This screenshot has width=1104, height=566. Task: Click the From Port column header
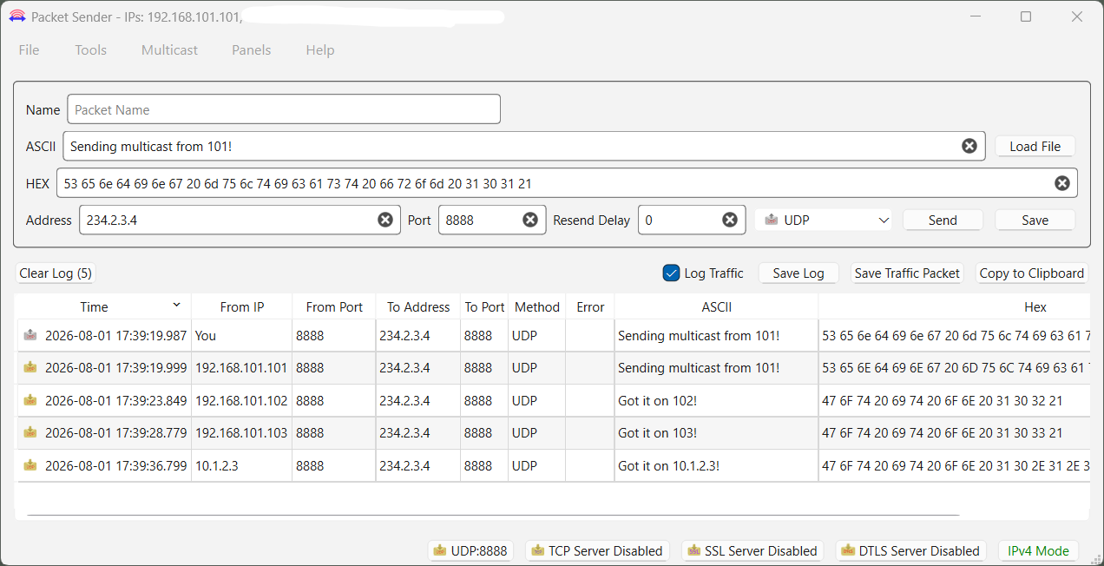tap(334, 306)
